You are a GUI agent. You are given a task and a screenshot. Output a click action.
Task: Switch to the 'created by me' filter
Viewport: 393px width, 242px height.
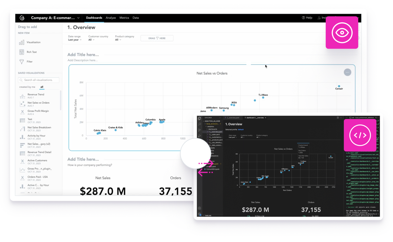[x=26, y=87]
